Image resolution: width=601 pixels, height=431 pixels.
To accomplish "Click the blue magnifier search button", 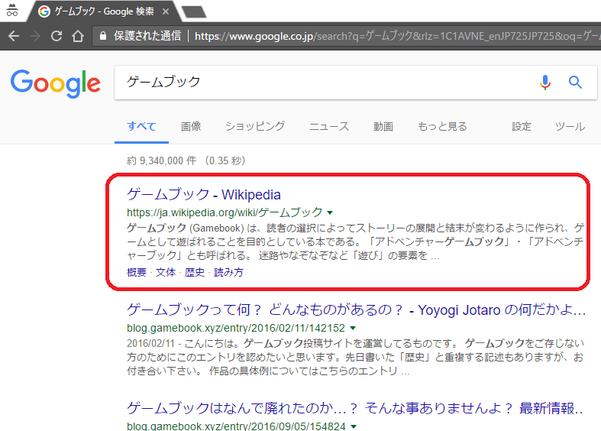I will click(575, 82).
